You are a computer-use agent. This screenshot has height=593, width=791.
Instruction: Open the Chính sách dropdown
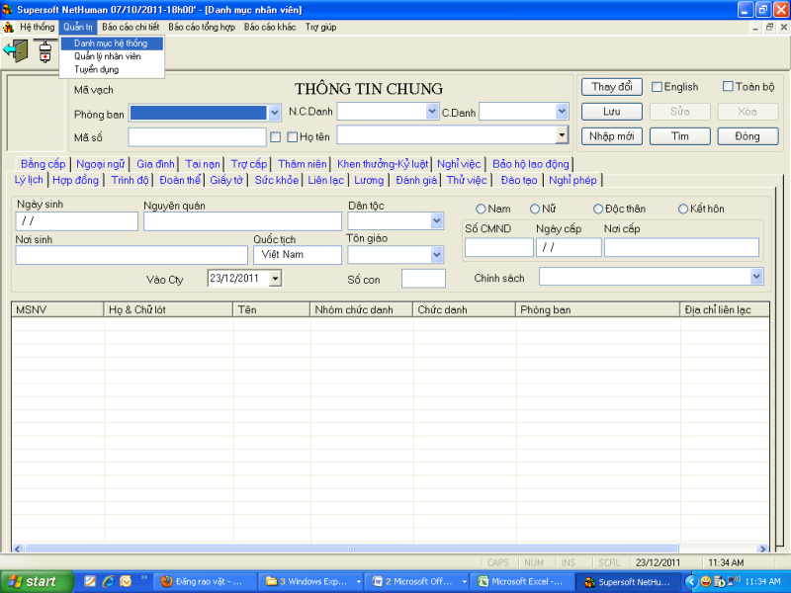756,277
